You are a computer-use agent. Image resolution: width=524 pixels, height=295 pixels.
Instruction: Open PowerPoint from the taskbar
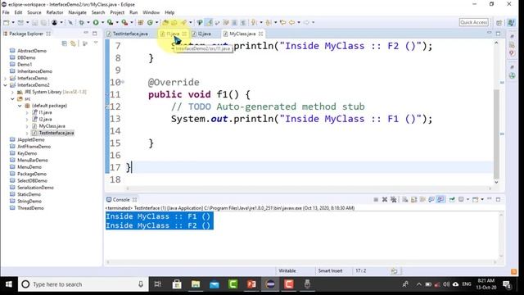tap(251, 284)
